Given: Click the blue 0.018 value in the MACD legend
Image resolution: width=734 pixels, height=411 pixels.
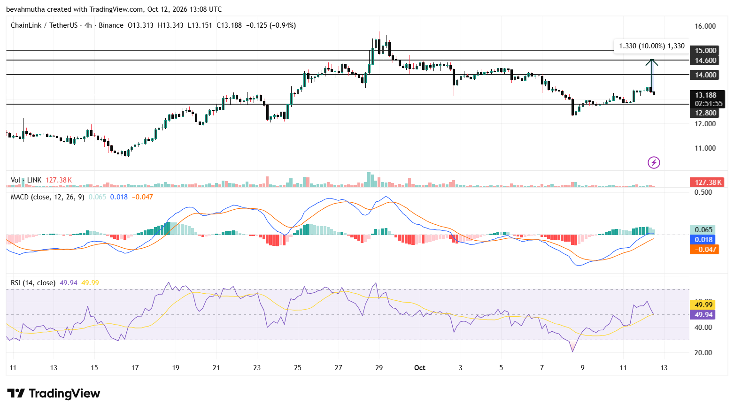Looking at the screenshot, I should (x=119, y=197).
